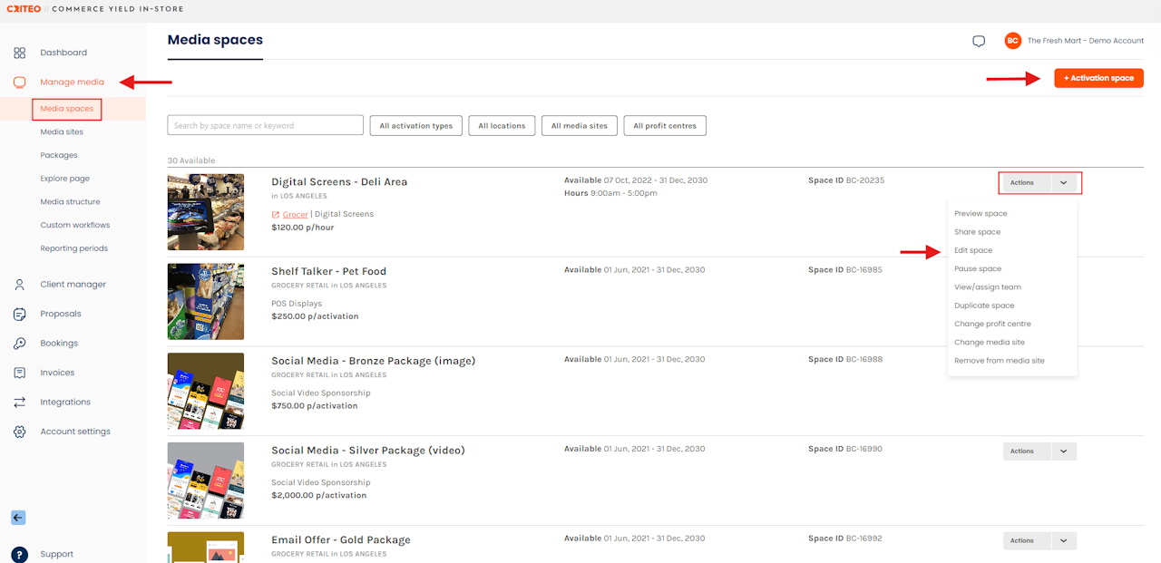This screenshot has width=1161, height=563.
Task: Click the Integrations arrows icon
Action: (x=19, y=403)
